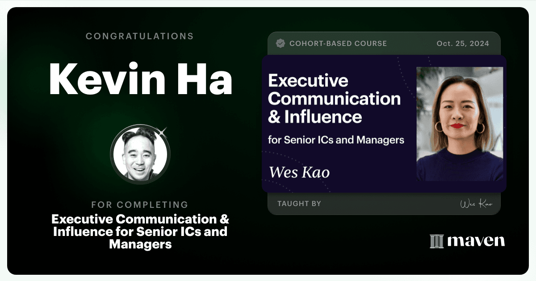The height and width of the screenshot is (281, 536).
Task: Click the bold course name under 'FOR COMPLETING'
Action: coord(140,232)
